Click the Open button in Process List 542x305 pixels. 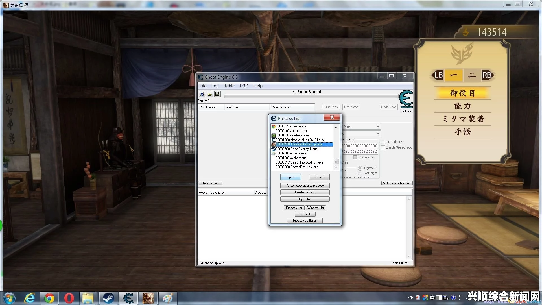[x=290, y=177]
